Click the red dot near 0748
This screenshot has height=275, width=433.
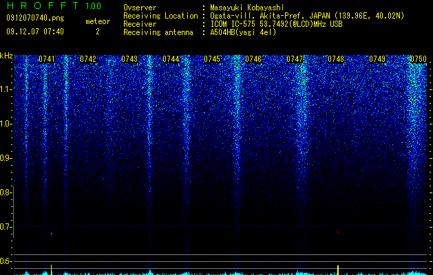click(338, 232)
